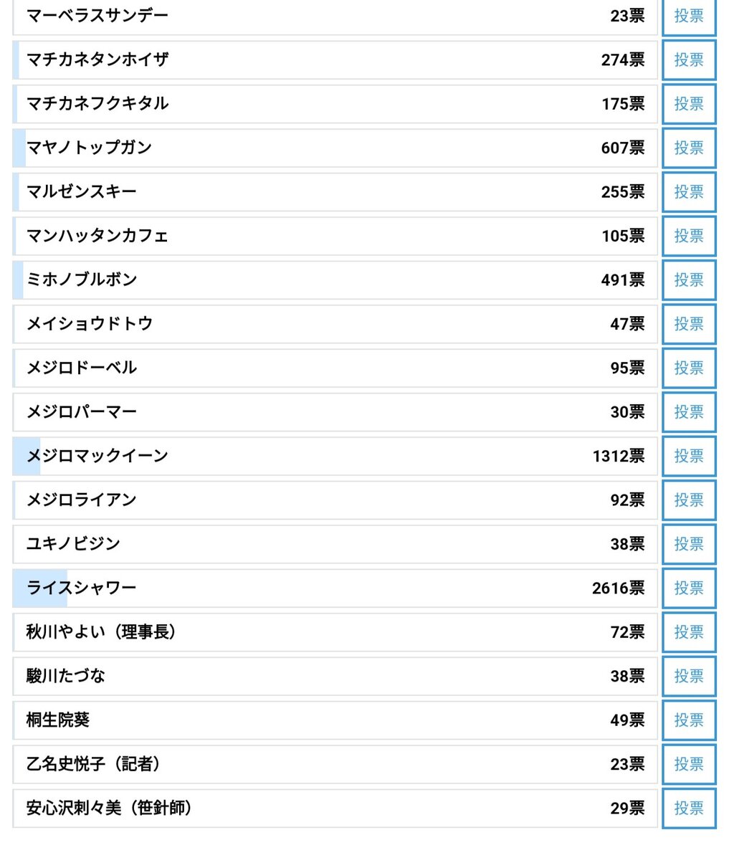The width and height of the screenshot is (734, 845).
Task: Vote for メジロドーベル
Action: 688,368
